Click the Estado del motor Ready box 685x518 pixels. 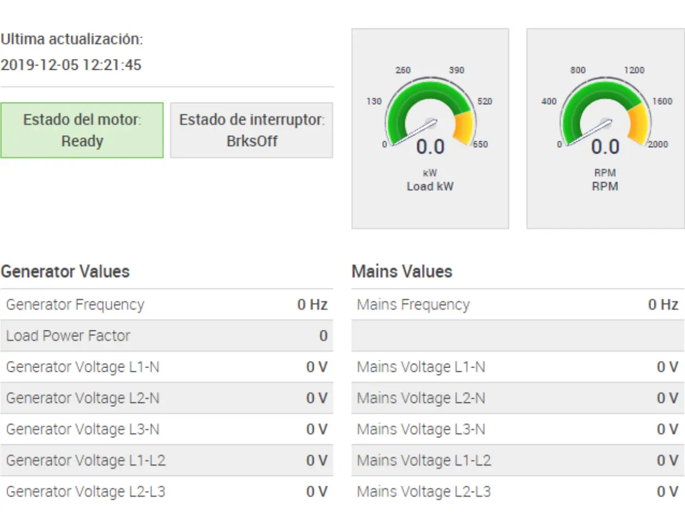[x=82, y=130]
